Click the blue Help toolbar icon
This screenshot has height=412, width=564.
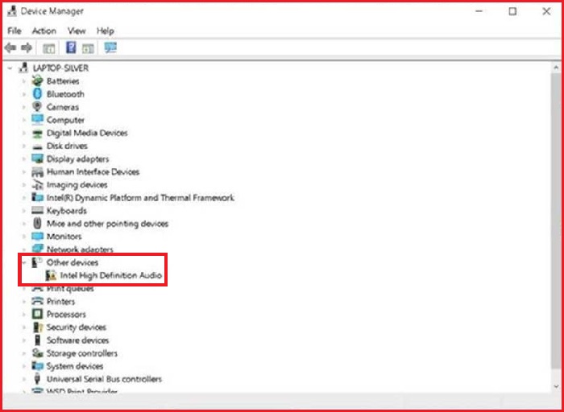pyautogui.click(x=71, y=47)
